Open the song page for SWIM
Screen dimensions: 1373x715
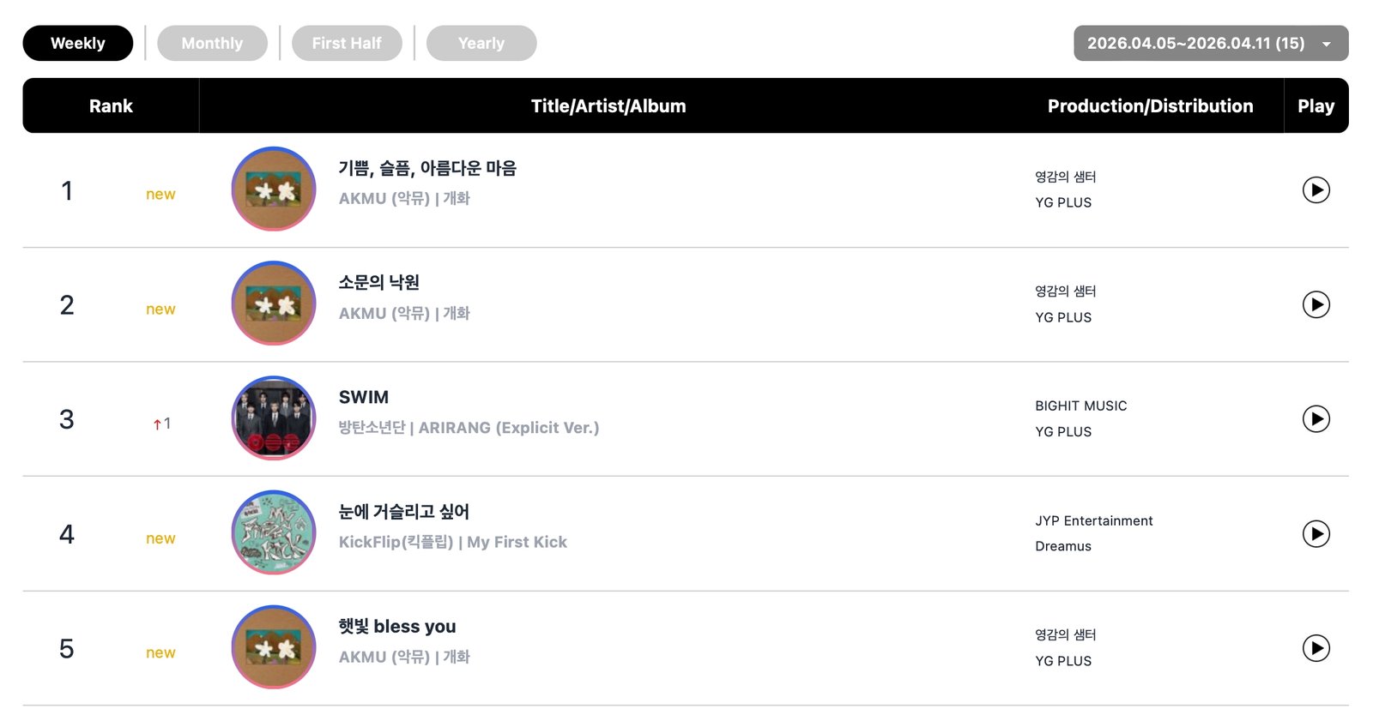(x=364, y=397)
